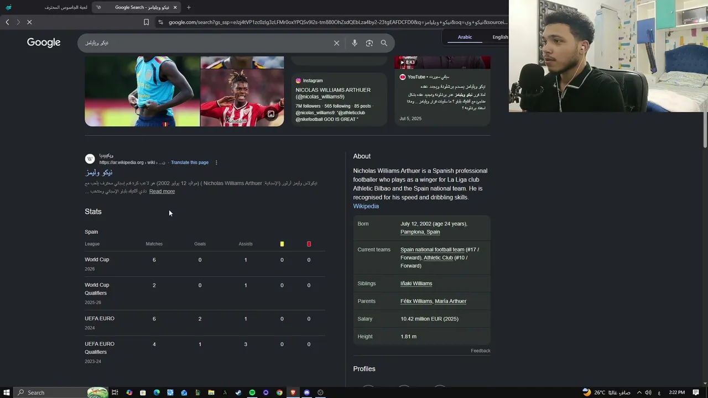
Task: Open the weather widget showing 26°C
Action: pyautogui.click(x=606, y=392)
